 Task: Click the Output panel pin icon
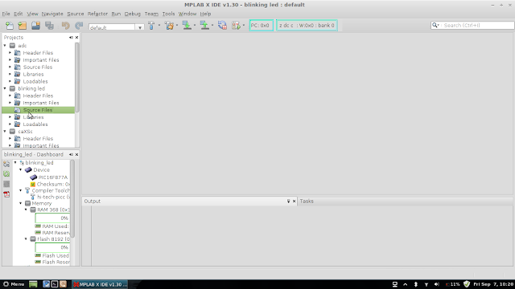pos(288,201)
